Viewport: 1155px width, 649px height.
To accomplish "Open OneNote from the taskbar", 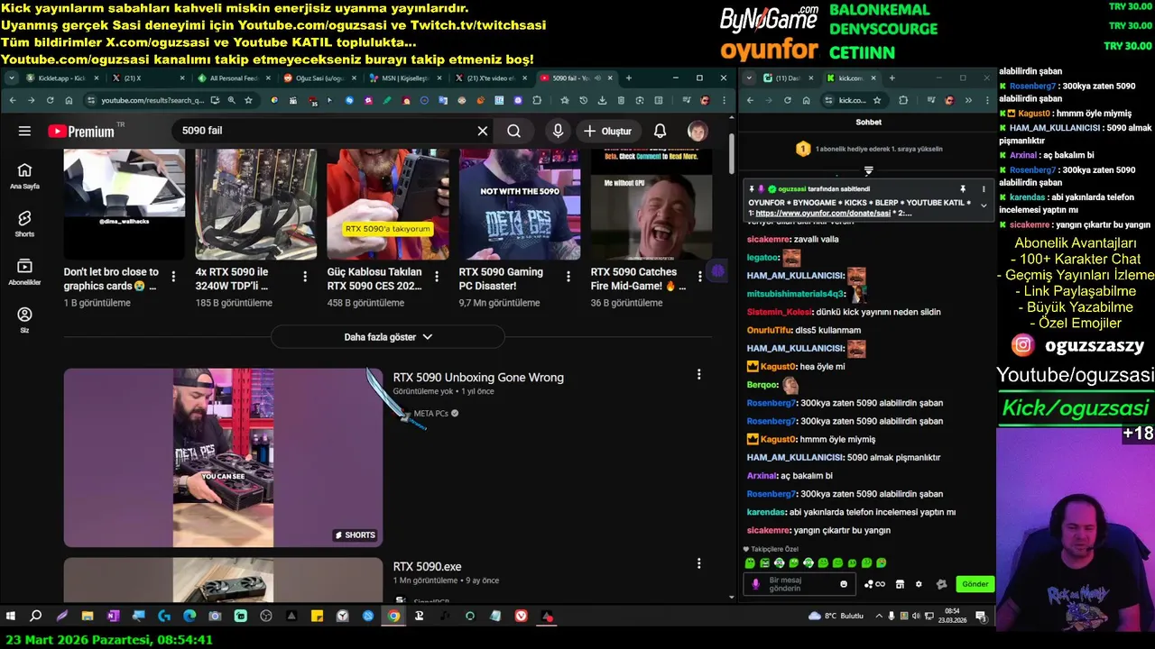I will click(113, 617).
